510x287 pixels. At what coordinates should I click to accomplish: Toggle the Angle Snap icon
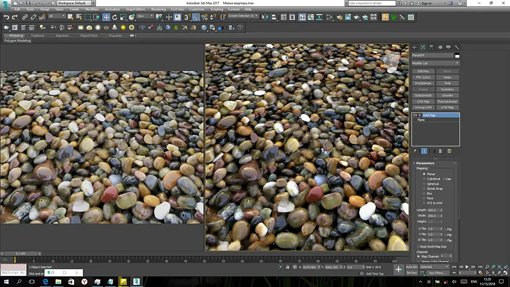(x=196, y=17)
